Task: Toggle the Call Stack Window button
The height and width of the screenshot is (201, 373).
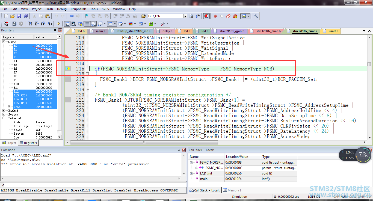Action: tap(93, 24)
